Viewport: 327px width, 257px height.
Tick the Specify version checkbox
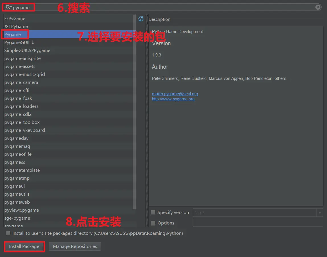153,213
